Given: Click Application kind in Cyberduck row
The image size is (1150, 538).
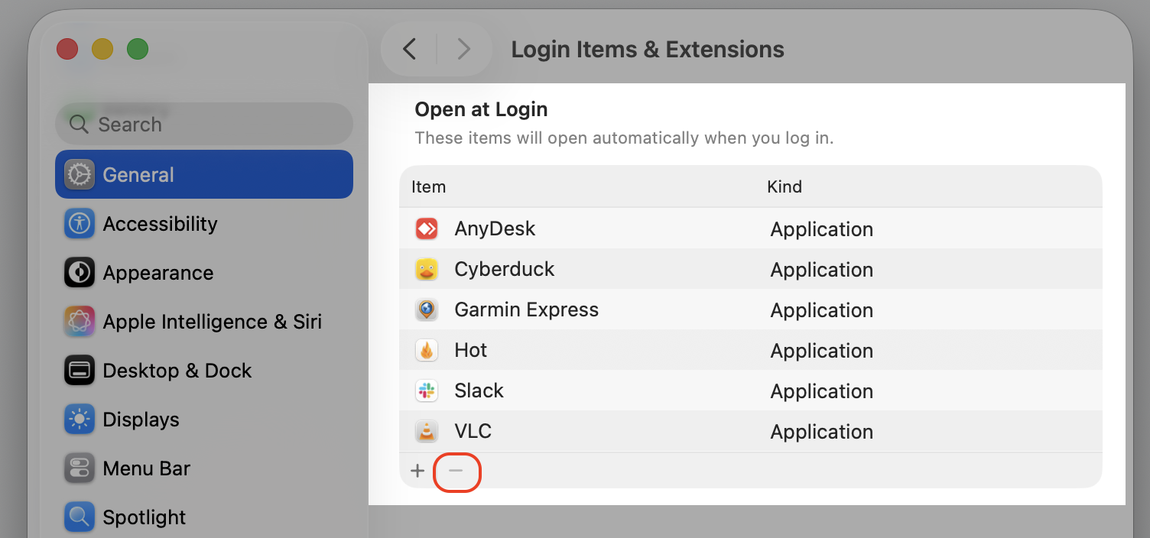Looking at the screenshot, I should point(822,270).
